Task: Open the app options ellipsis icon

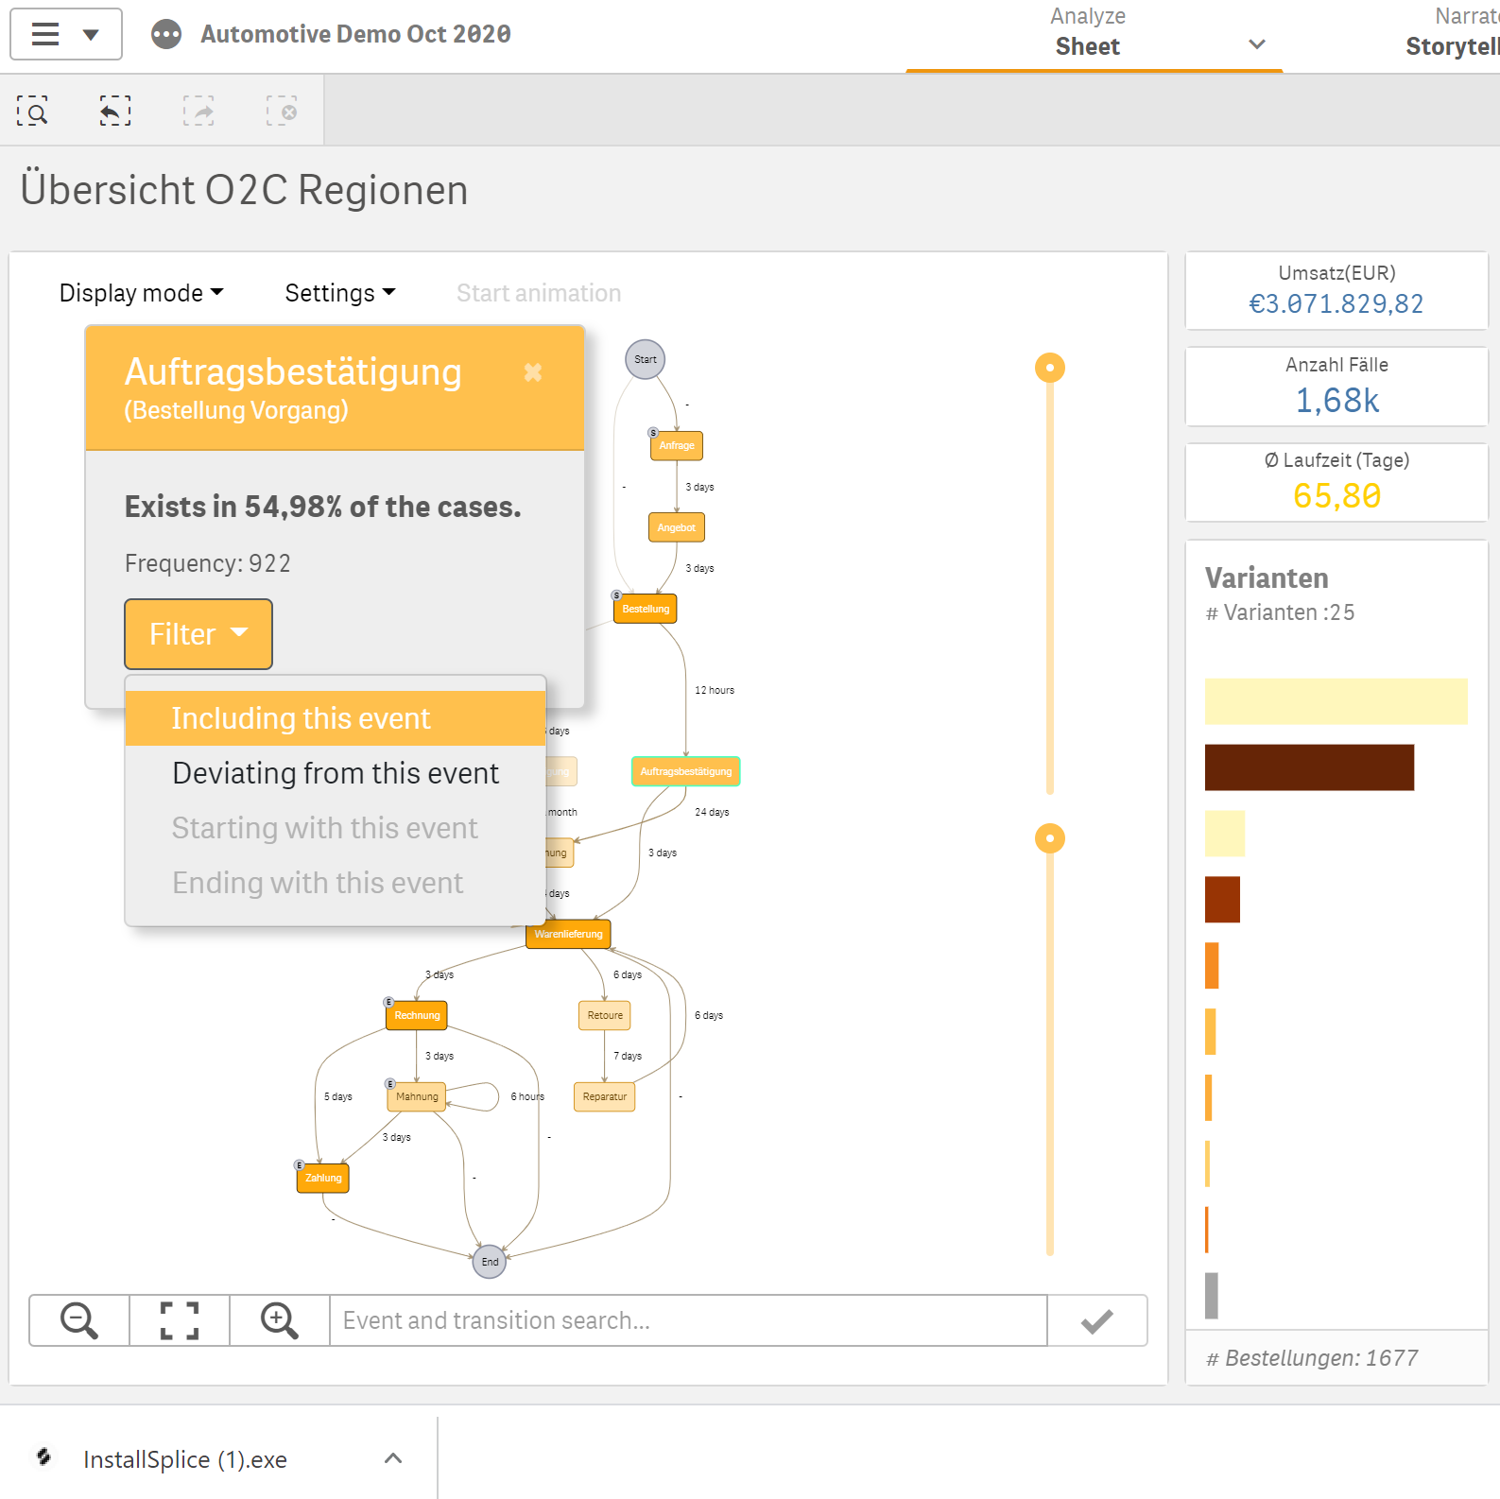Action: [x=166, y=35]
